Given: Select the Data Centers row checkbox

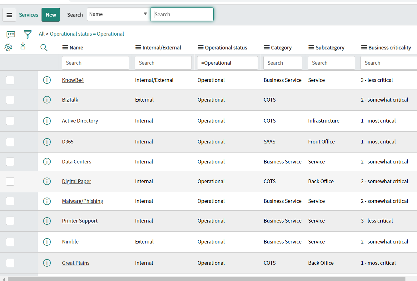Looking at the screenshot, I should (x=10, y=162).
